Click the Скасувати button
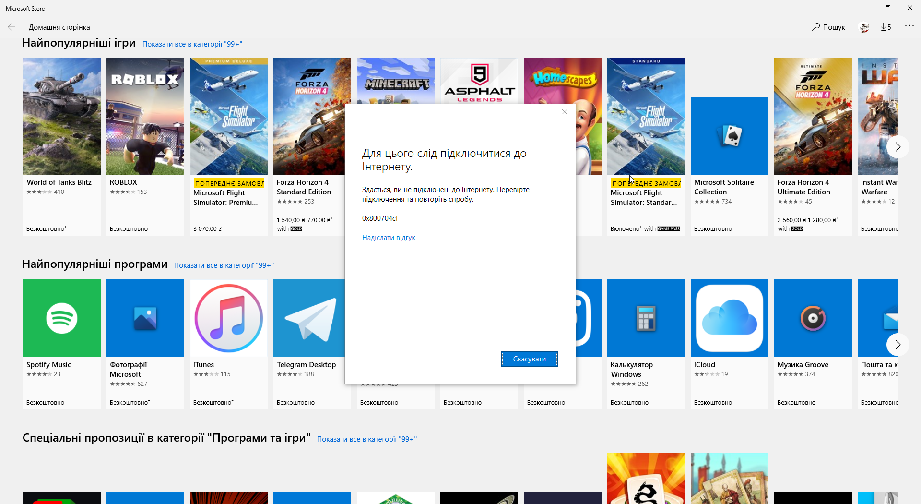The height and width of the screenshot is (504, 921). (x=529, y=359)
